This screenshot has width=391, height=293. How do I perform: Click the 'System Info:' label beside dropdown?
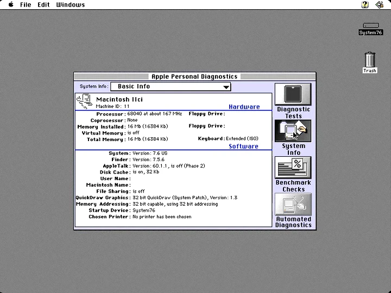(94, 86)
